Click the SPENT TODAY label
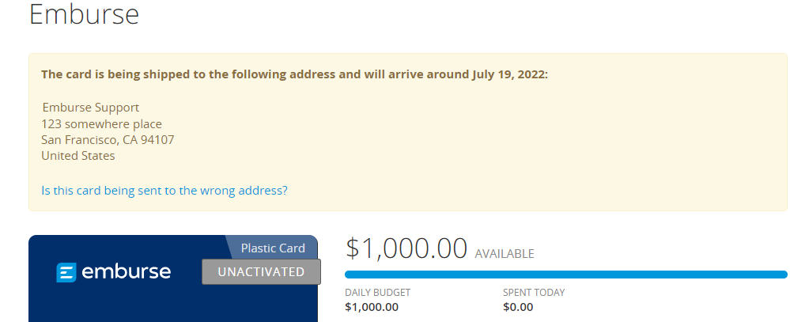The image size is (790, 322). (x=534, y=293)
